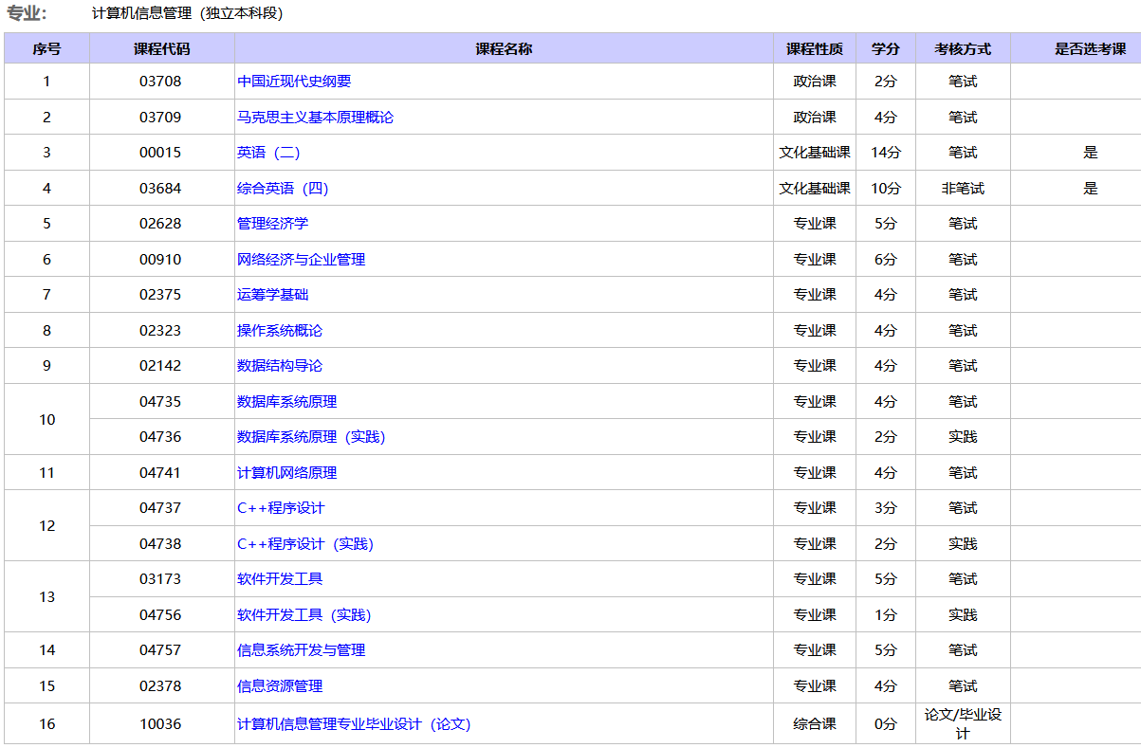Open the 综合英语（四） course link
This screenshot has width=1141, height=748.
283,189
